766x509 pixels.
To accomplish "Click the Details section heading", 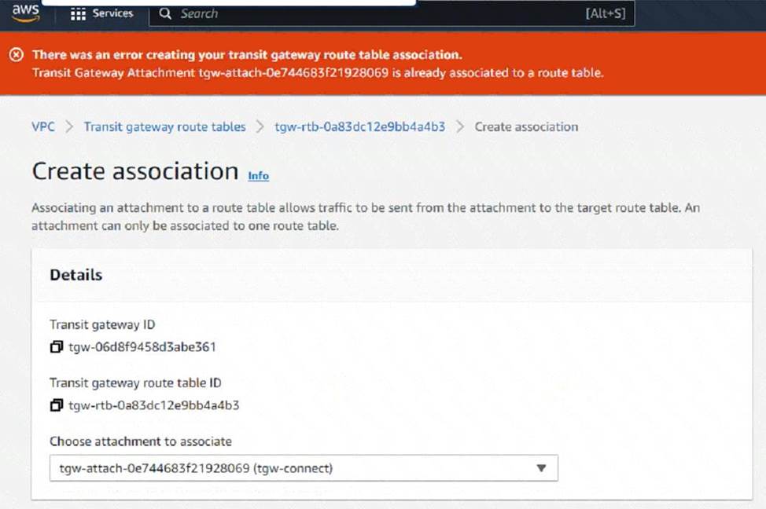I will 76,275.
